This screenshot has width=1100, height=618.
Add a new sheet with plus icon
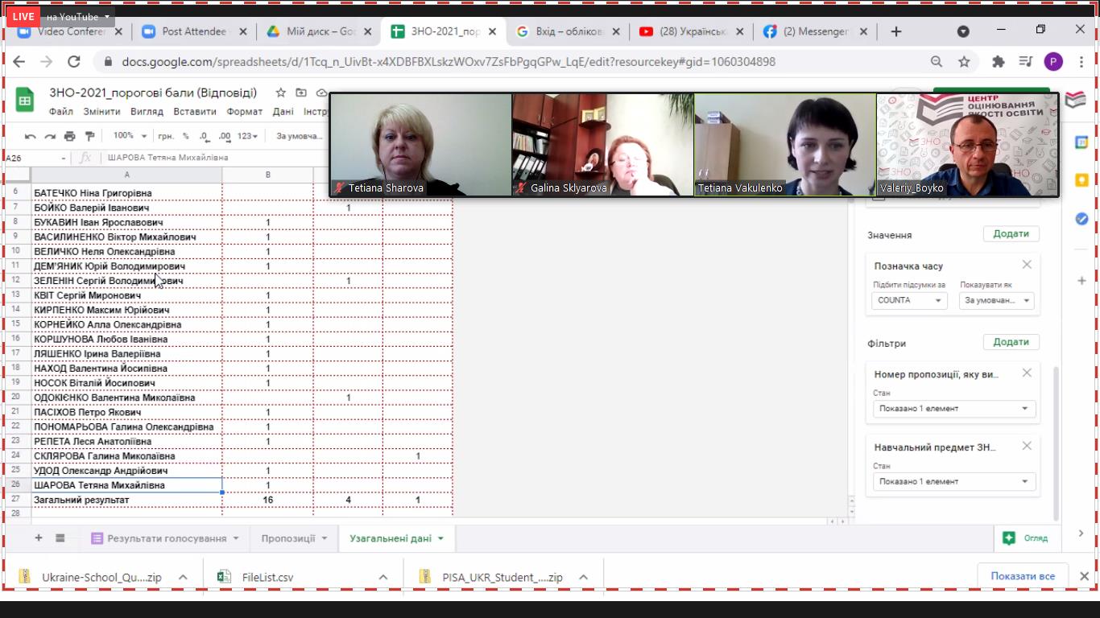point(38,538)
